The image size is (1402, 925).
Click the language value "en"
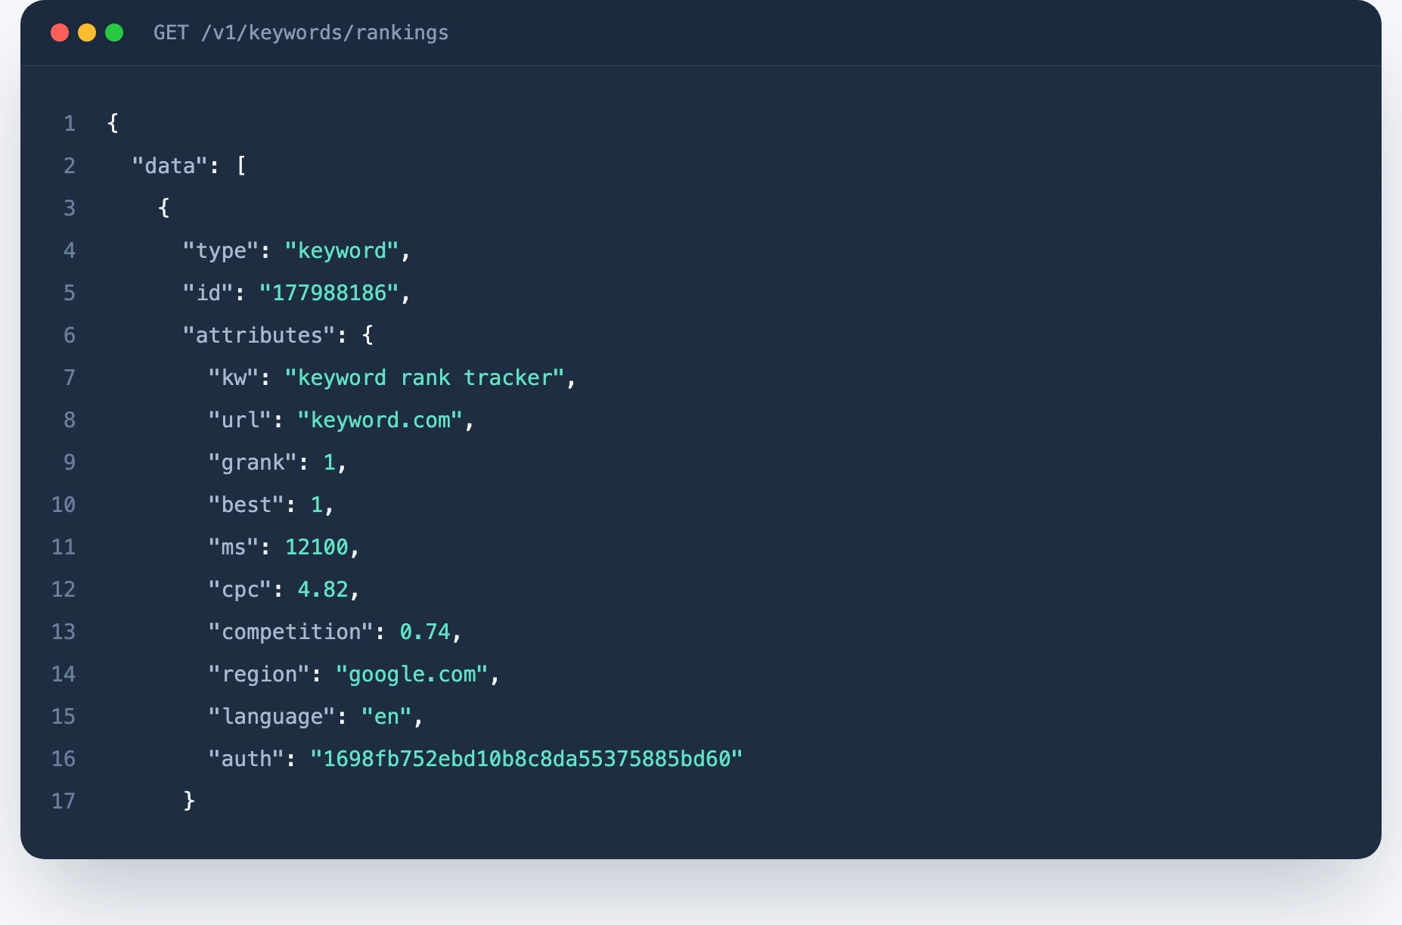coord(386,716)
